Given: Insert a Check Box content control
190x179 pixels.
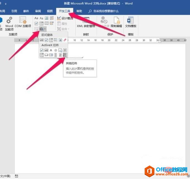Looking at the screenshot, I should 36,23.
